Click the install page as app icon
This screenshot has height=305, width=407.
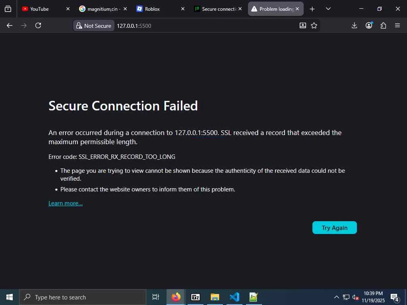(303, 25)
